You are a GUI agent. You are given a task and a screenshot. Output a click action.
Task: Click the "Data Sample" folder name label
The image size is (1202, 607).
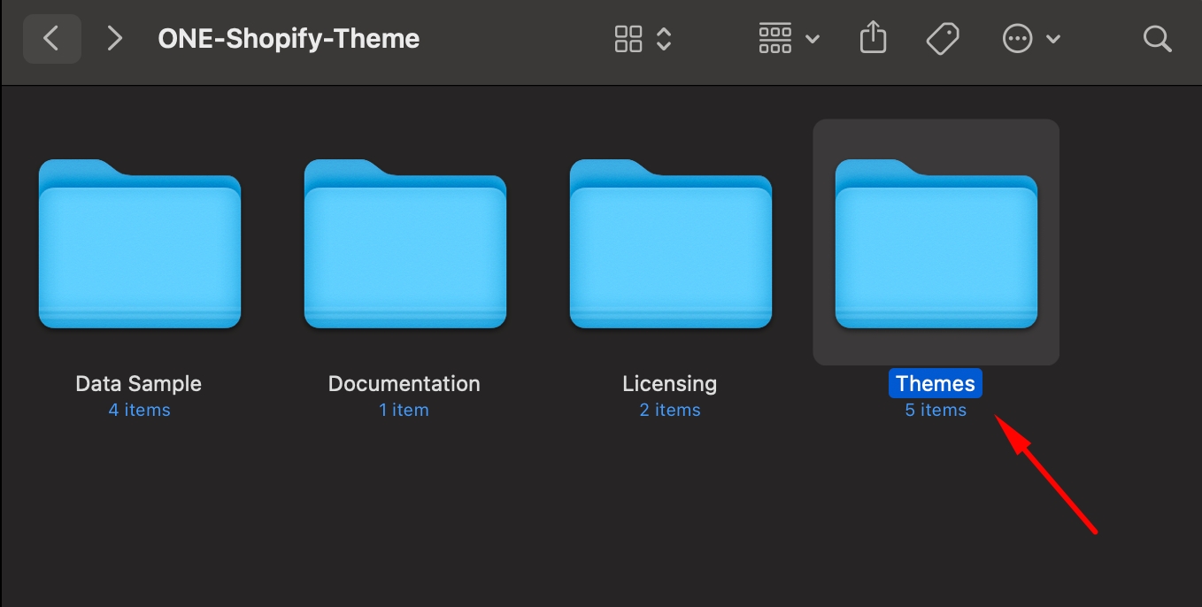[139, 384]
